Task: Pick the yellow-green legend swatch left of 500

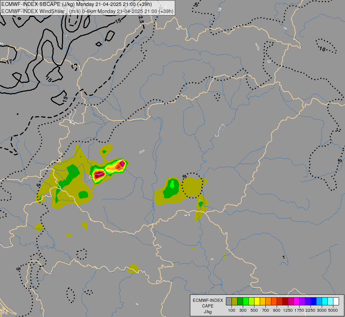Action: (251, 301)
